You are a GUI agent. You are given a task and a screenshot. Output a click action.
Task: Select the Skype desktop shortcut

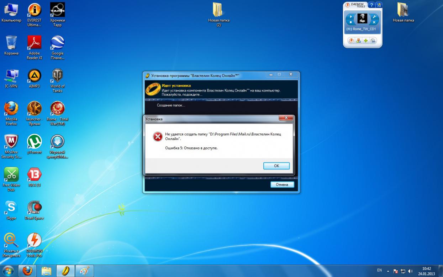[11, 210]
